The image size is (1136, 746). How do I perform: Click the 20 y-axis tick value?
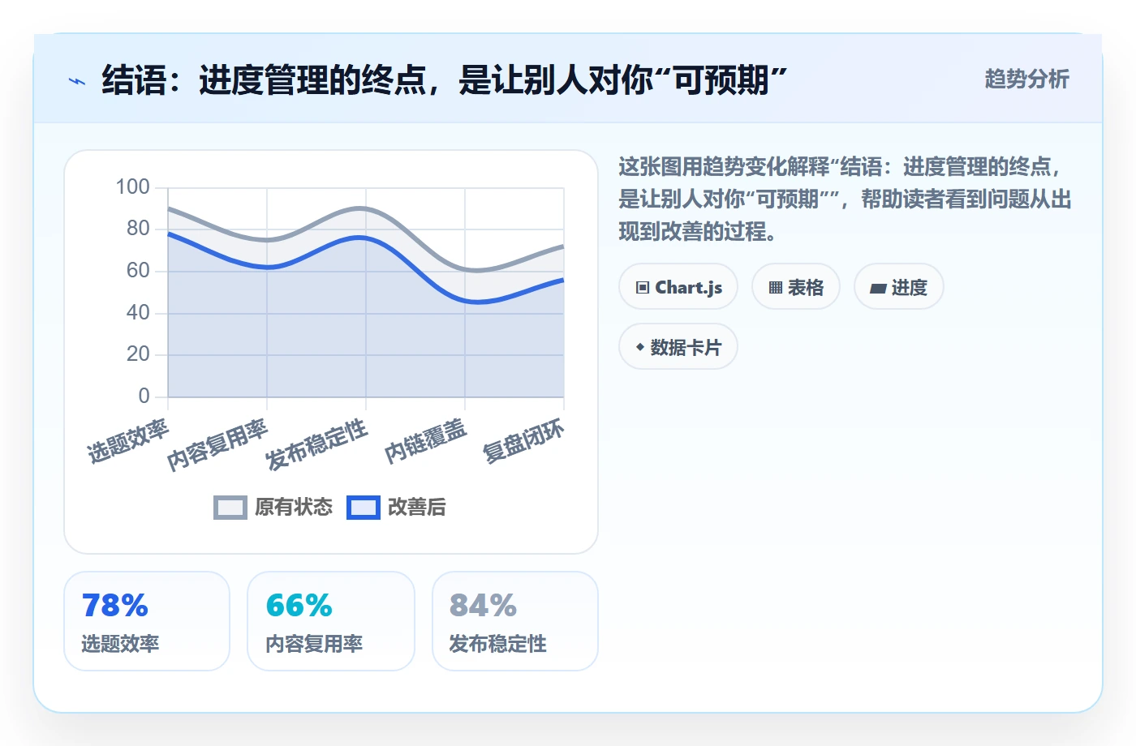(139, 354)
